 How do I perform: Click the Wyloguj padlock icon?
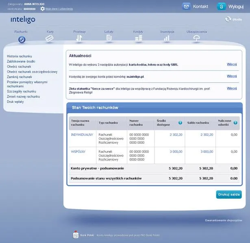pyautogui.click(x=221, y=6)
